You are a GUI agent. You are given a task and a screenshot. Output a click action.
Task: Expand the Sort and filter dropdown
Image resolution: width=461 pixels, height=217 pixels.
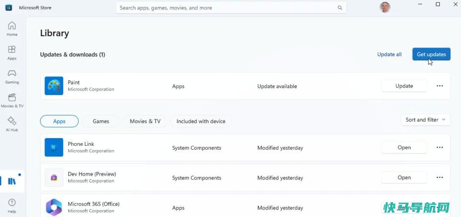click(425, 120)
